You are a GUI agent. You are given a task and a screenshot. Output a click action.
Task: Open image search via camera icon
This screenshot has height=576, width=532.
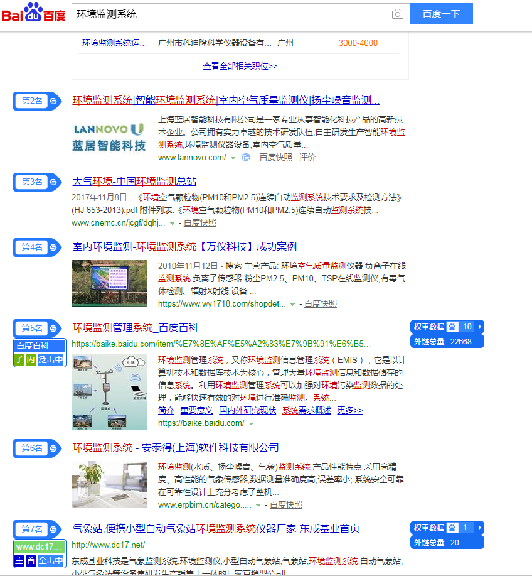397,14
